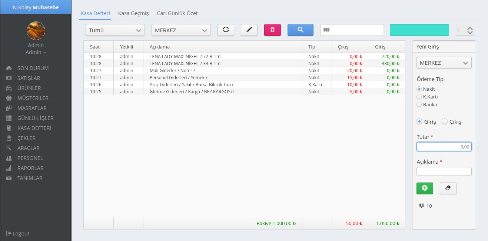Select the Banka payment option
The width and height of the screenshot is (488, 241).
(x=419, y=104)
